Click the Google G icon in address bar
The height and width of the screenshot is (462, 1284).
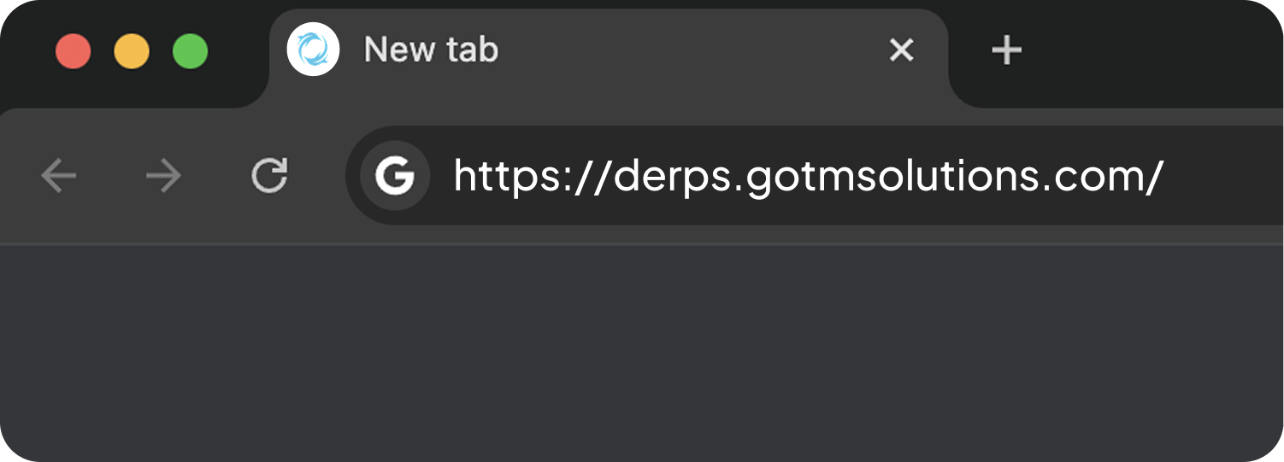coord(394,176)
